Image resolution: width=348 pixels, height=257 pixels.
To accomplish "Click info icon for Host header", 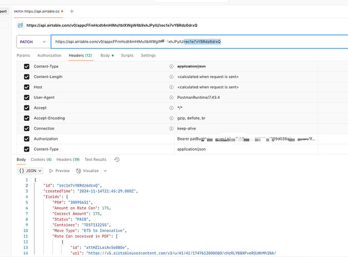I will [x=171, y=87].
